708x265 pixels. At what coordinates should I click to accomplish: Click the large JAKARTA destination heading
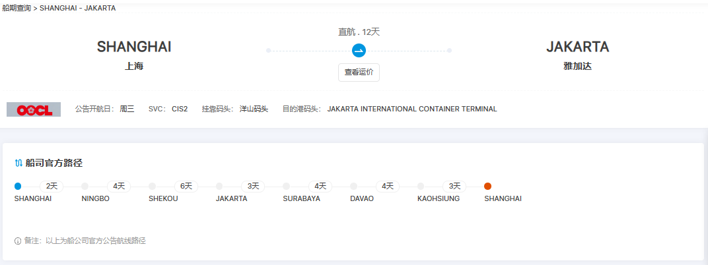(x=577, y=47)
